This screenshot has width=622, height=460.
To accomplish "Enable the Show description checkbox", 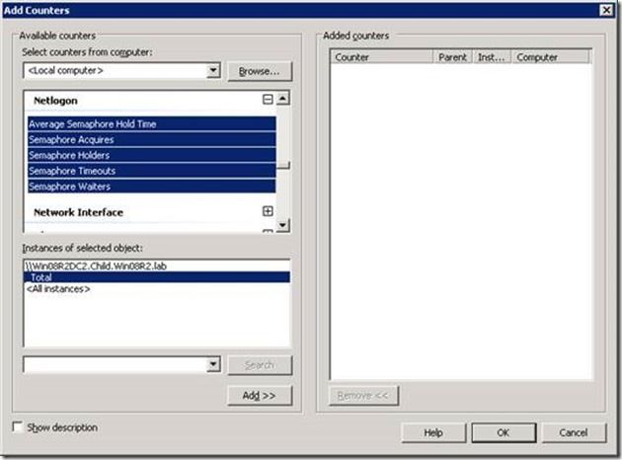I will [x=18, y=427].
